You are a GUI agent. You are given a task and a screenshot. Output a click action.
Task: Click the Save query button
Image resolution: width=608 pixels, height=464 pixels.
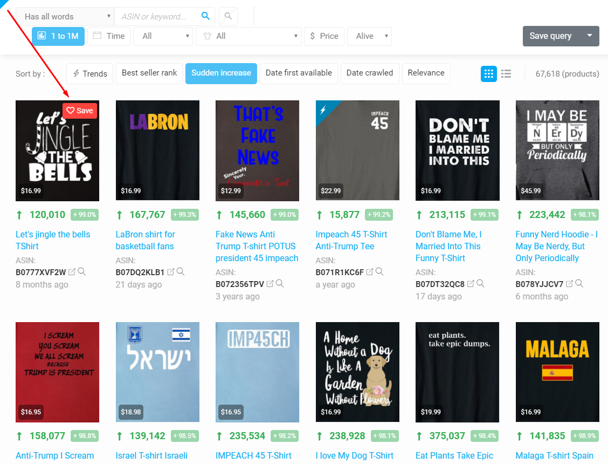click(550, 36)
